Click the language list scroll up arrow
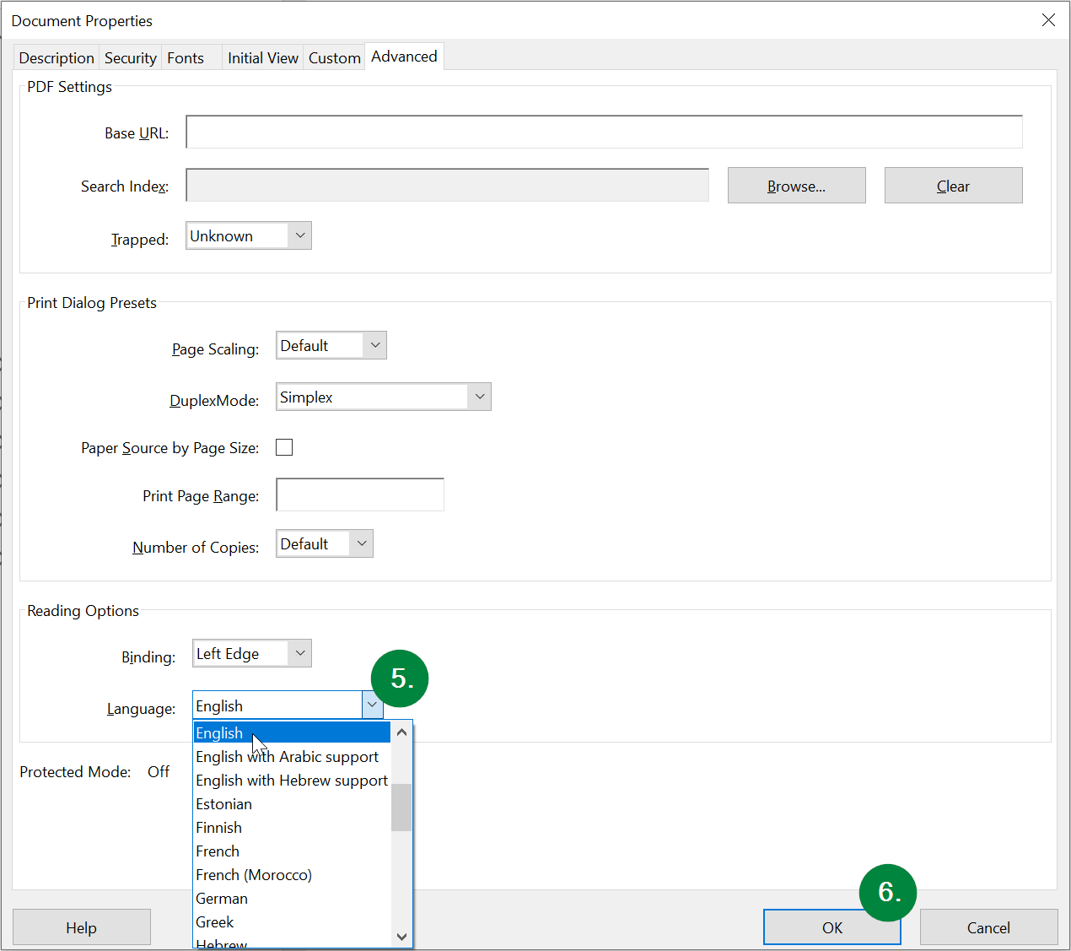This screenshot has height=951, width=1071. 401,732
